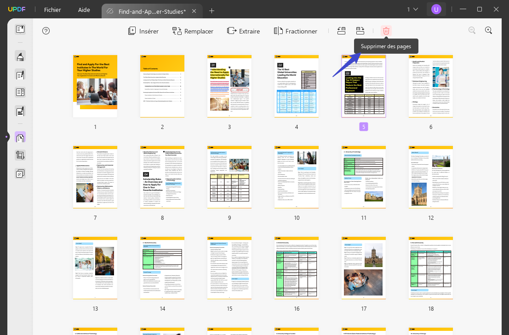Click the page number label 5

tap(364, 127)
